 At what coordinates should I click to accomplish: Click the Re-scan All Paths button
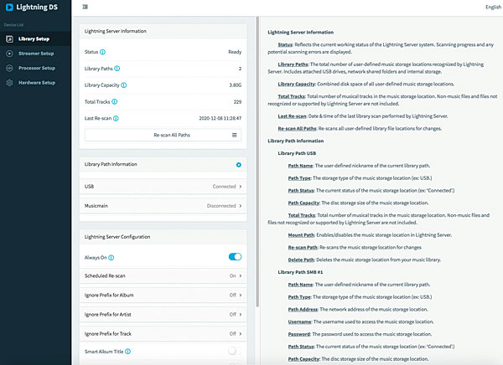pos(163,136)
